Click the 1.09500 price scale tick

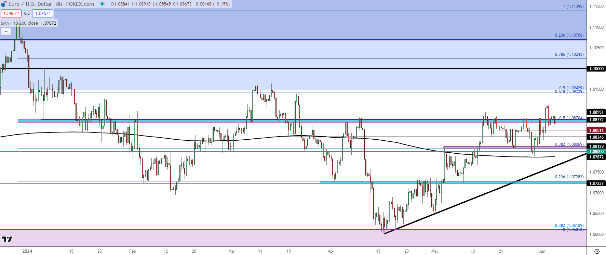[x=596, y=89]
